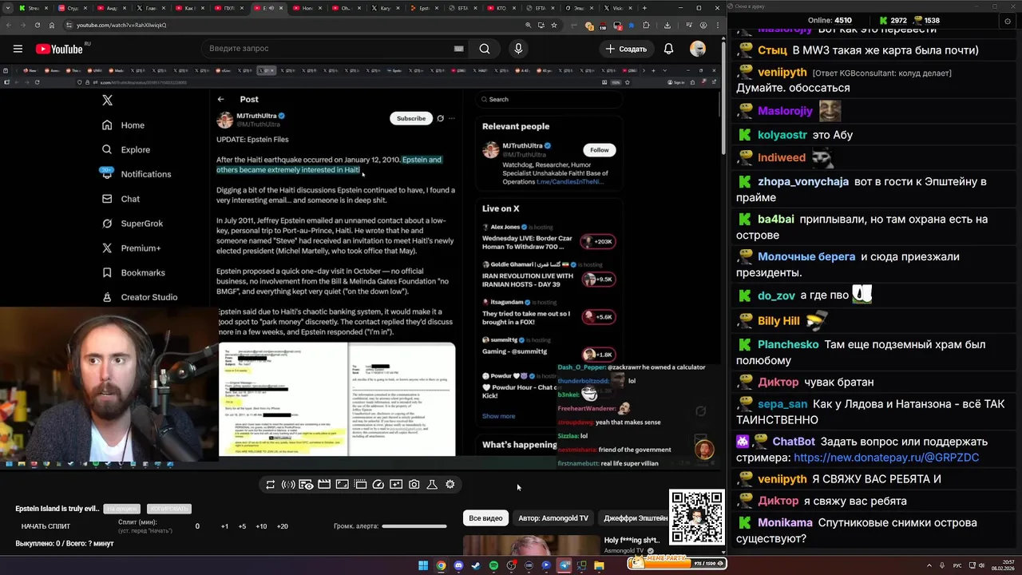
Task: Select the Все видео filter chip
Action: click(485, 518)
